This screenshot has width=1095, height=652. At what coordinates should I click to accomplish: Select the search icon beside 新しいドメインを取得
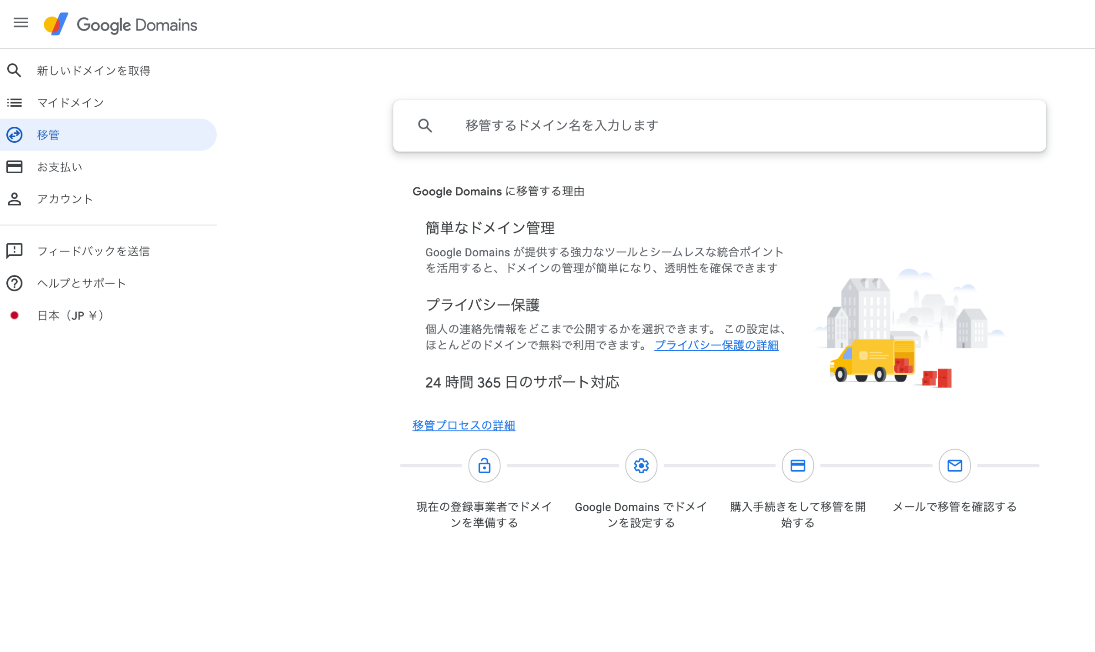point(14,71)
